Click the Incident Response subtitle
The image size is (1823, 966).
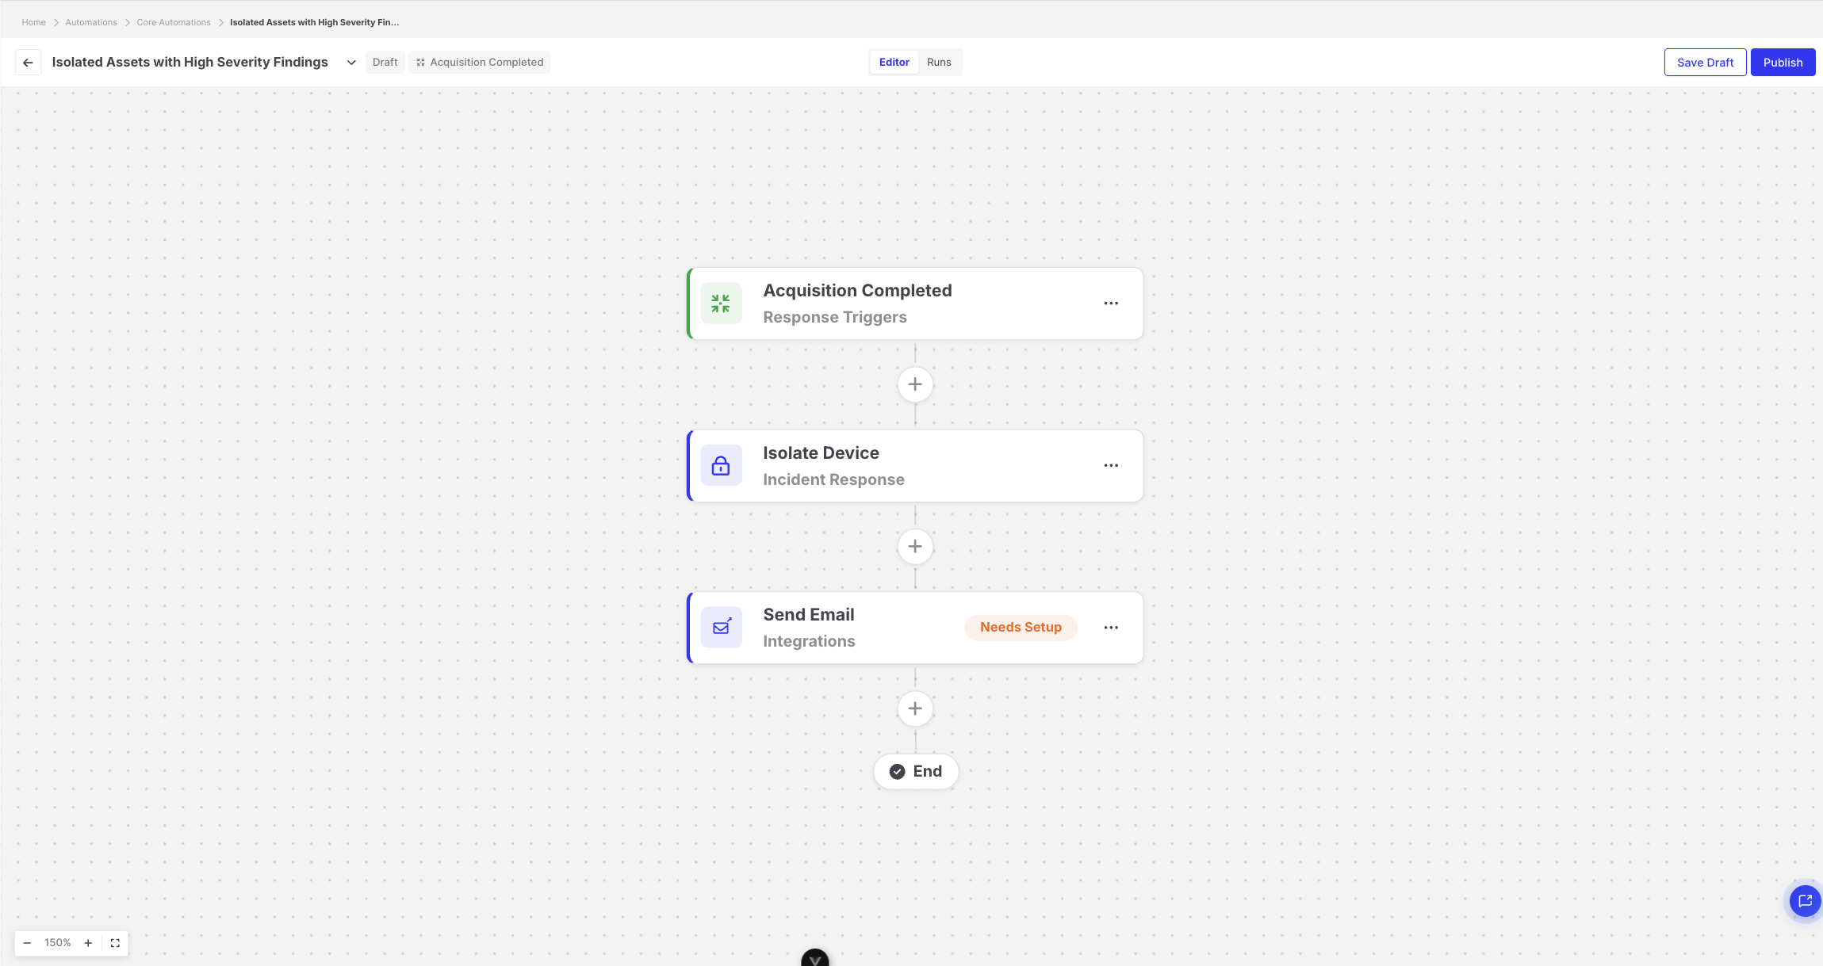833,480
